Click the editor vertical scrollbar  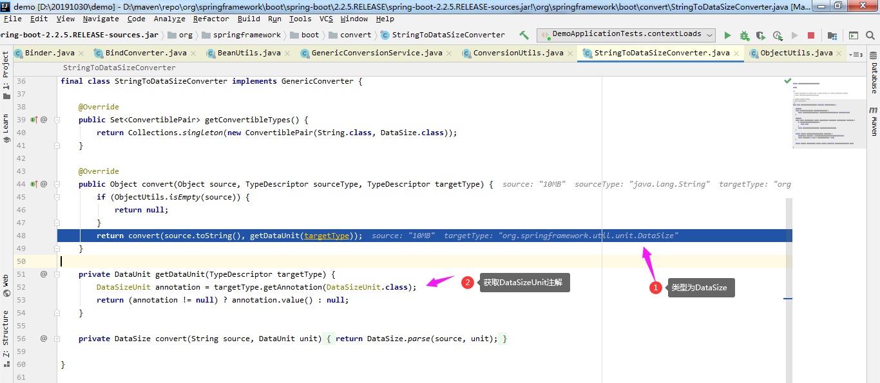pyautogui.click(x=789, y=290)
